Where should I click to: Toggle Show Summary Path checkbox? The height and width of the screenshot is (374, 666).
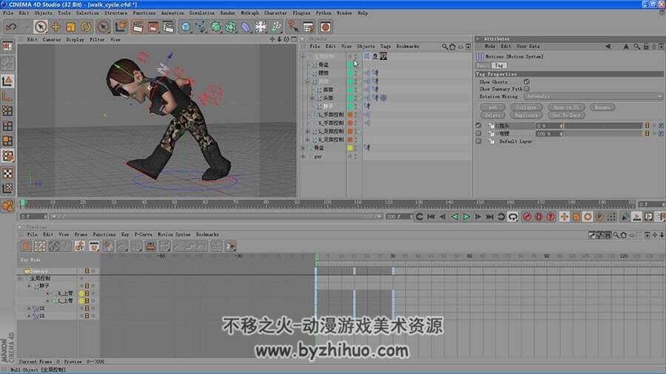click(527, 89)
